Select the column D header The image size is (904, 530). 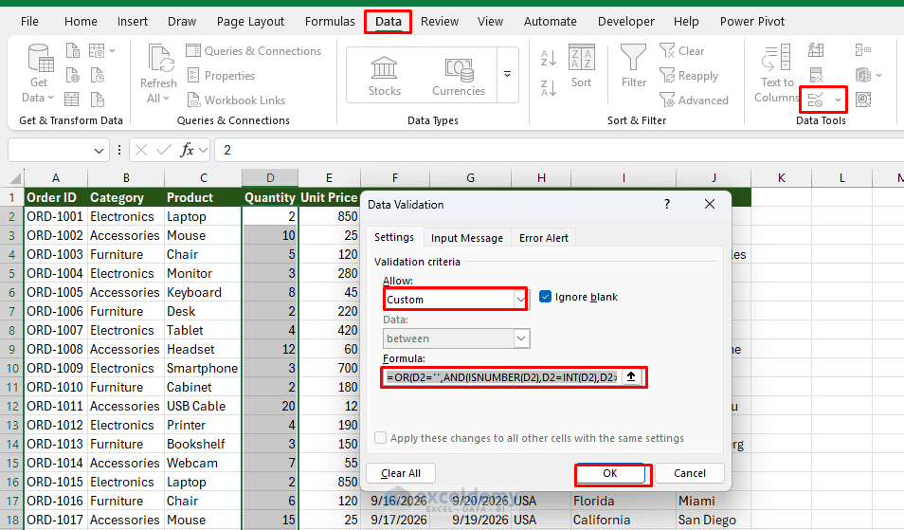tap(270, 178)
